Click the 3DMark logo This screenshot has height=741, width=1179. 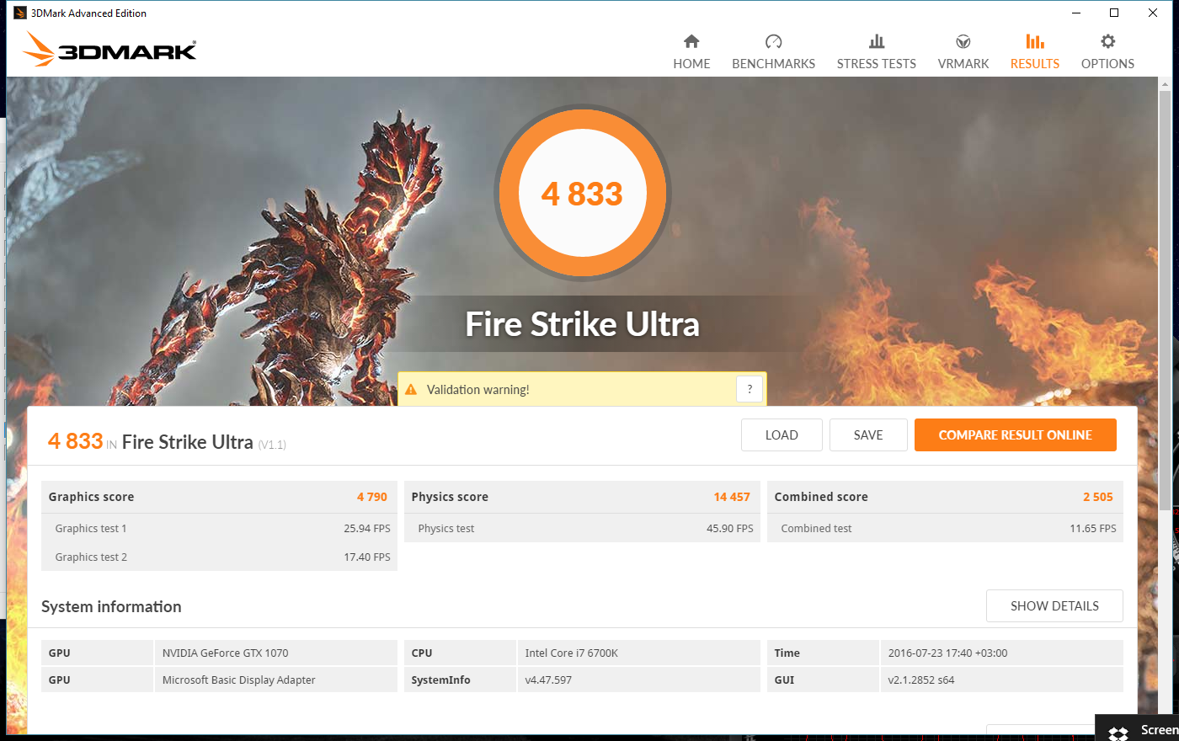[x=109, y=50]
